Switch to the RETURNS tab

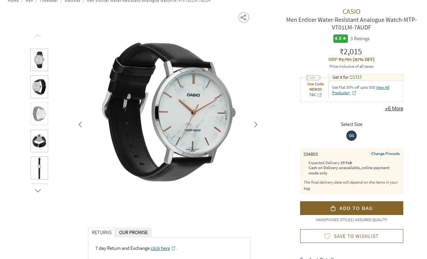pos(102,233)
